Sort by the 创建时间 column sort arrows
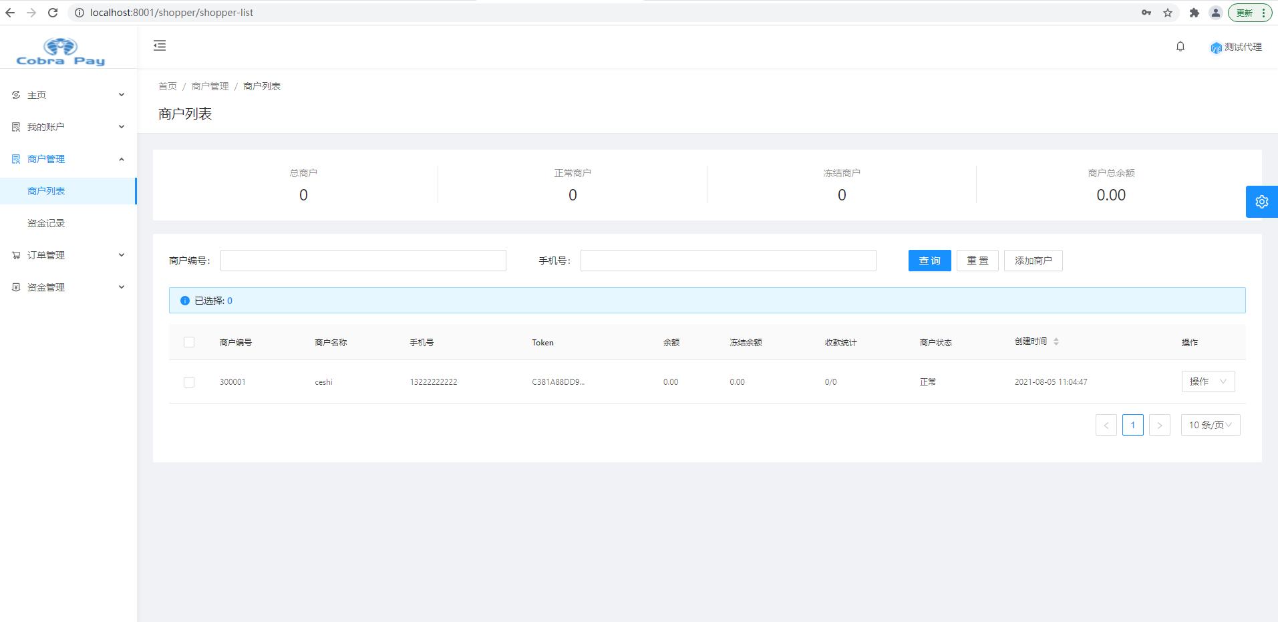Screen dimensions: 1278x622 pos(1056,341)
